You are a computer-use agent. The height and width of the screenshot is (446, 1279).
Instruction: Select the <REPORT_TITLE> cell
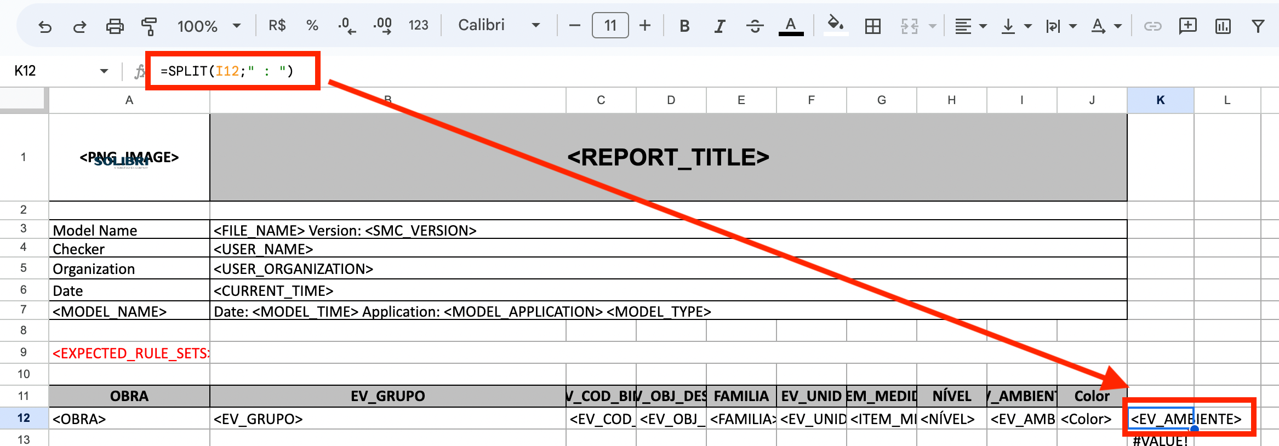coord(669,157)
